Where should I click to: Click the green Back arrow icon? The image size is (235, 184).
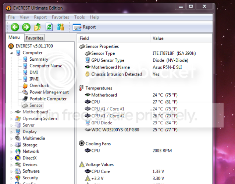15,27
